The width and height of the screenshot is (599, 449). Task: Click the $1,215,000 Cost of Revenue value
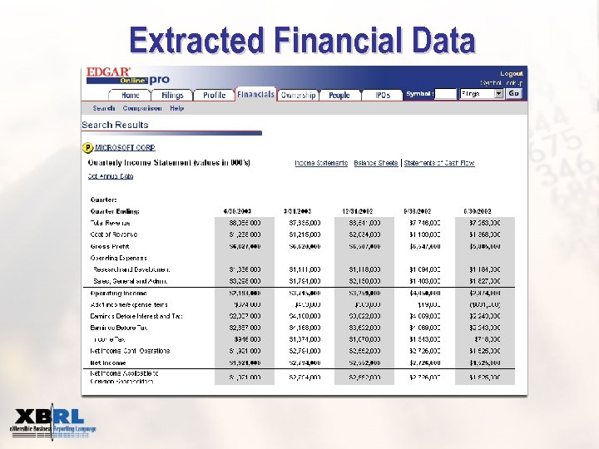coord(304,234)
